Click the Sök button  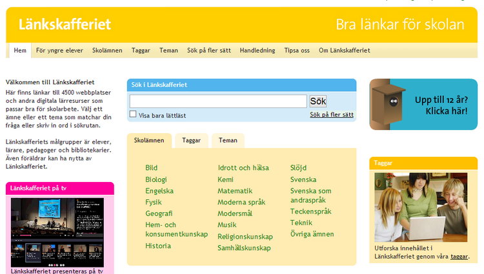[x=318, y=101]
